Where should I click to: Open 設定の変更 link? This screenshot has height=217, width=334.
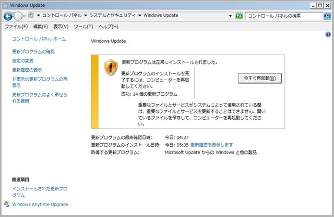coord(22,61)
